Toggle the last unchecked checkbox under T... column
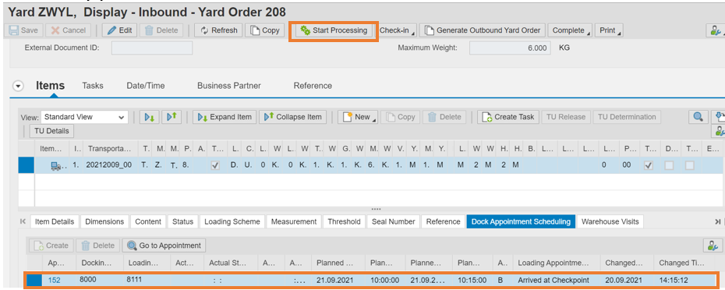This screenshot has width=725, height=290. pos(690,165)
